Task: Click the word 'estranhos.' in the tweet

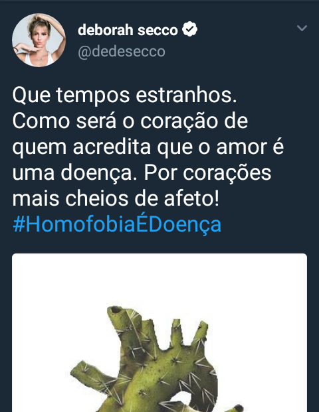Action: (x=186, y=95)
